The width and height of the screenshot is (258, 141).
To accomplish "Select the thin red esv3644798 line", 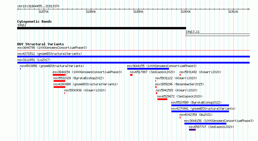I will coord(133,50).
